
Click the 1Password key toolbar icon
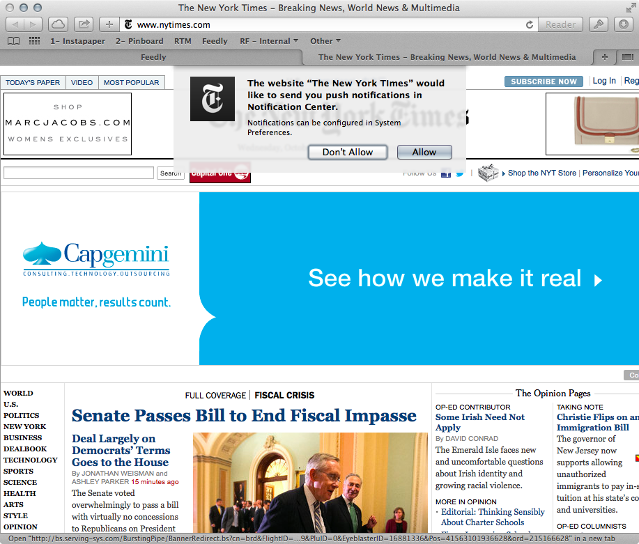coord(598,24)
